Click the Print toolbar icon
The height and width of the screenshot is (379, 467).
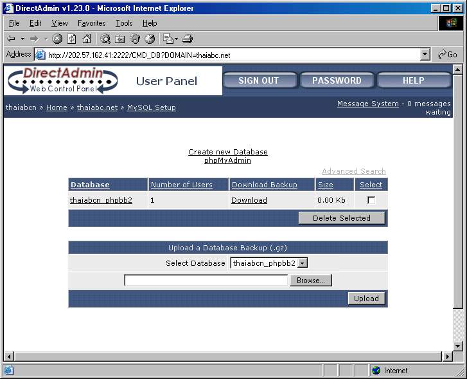tap(188, 39)
